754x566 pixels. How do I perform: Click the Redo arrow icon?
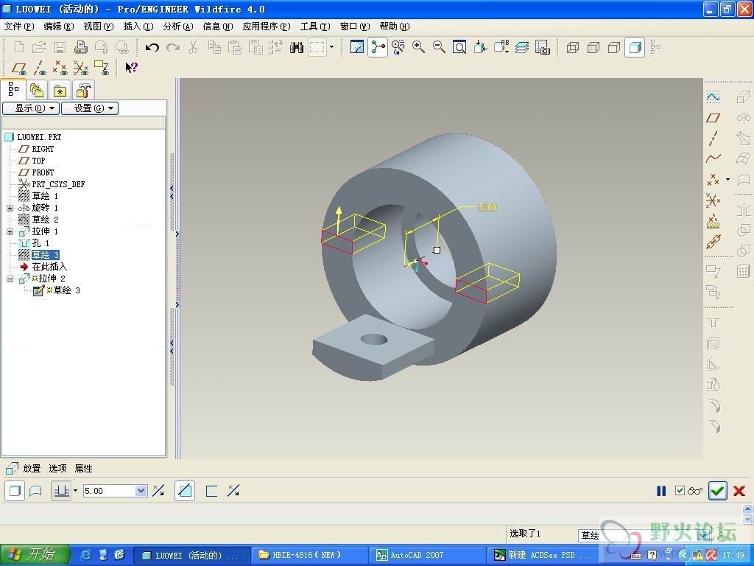[x=173, y=47]
